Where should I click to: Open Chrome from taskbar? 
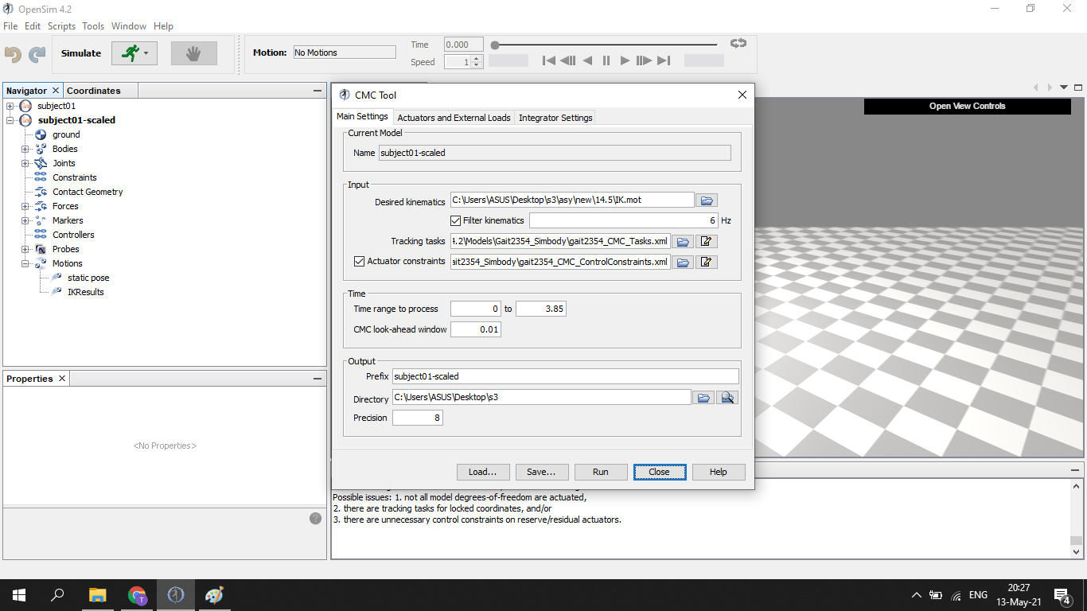[x=137, y=595]
